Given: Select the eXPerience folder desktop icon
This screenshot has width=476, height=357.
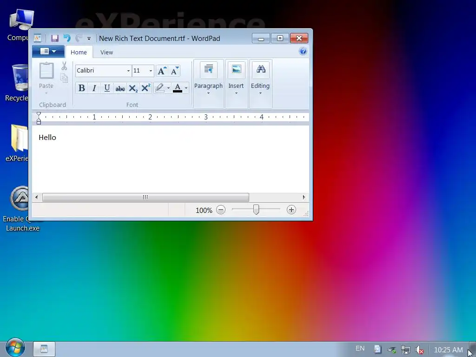Looking at the screenshot, I should pyautogui.click(x=17, y=143).
